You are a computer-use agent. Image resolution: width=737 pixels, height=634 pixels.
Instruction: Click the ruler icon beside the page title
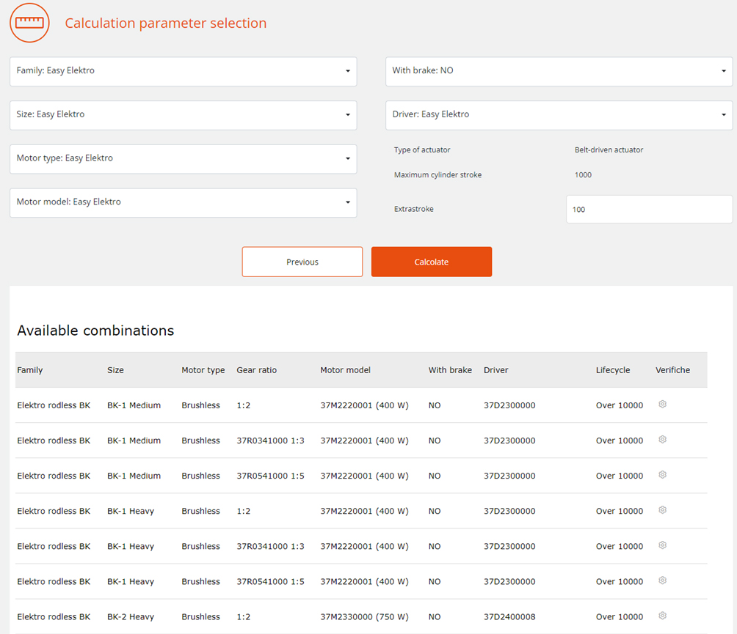click(x=29, y=23)
